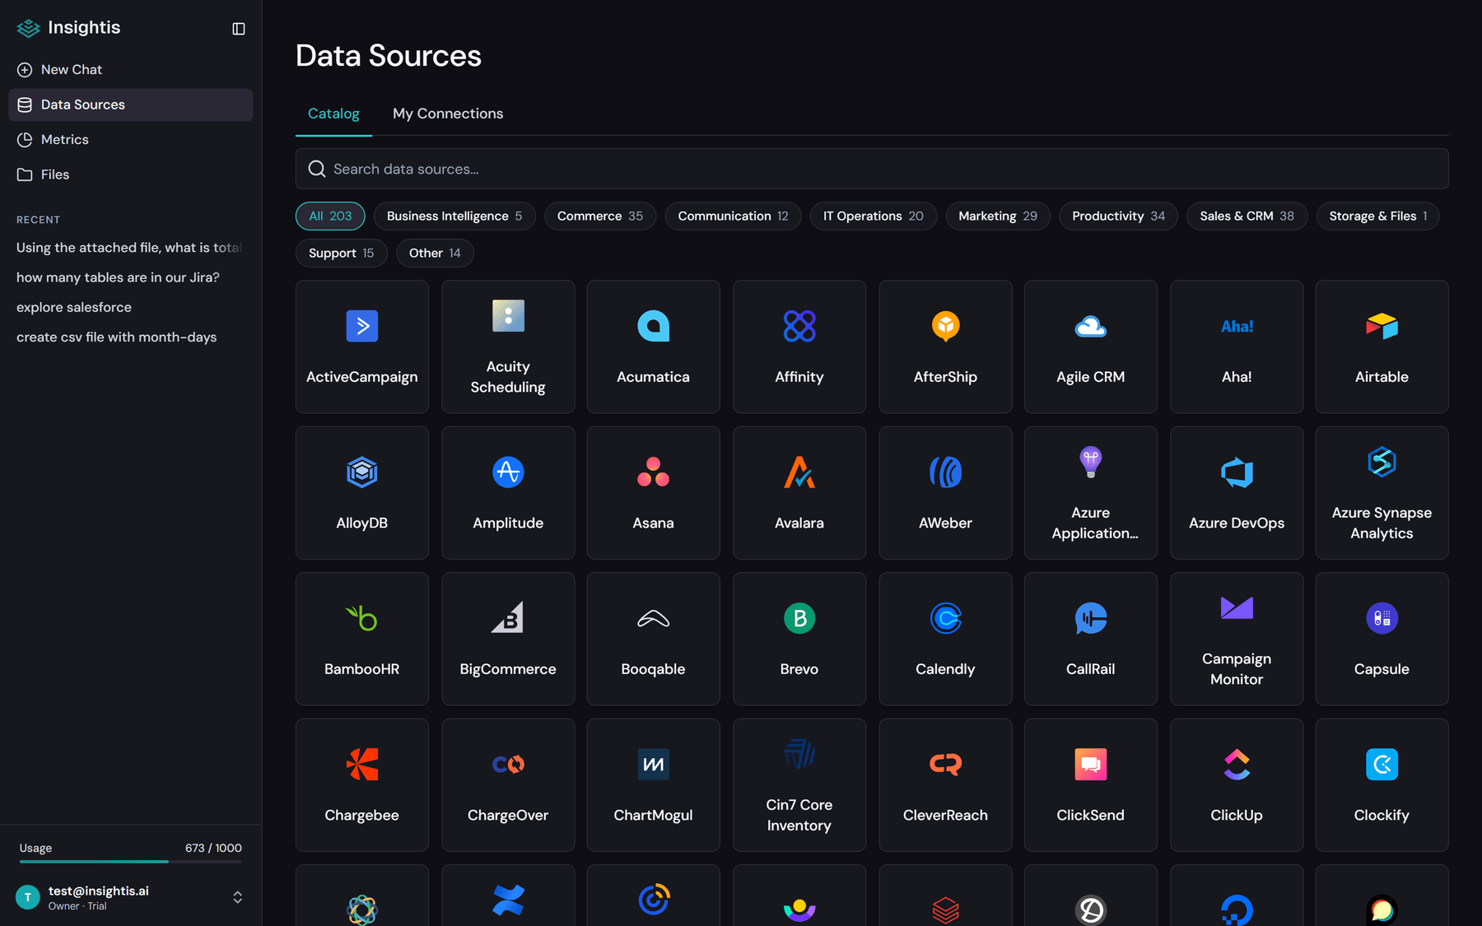
Task: Focus the Search data sources field
Action: pos(872,169)
